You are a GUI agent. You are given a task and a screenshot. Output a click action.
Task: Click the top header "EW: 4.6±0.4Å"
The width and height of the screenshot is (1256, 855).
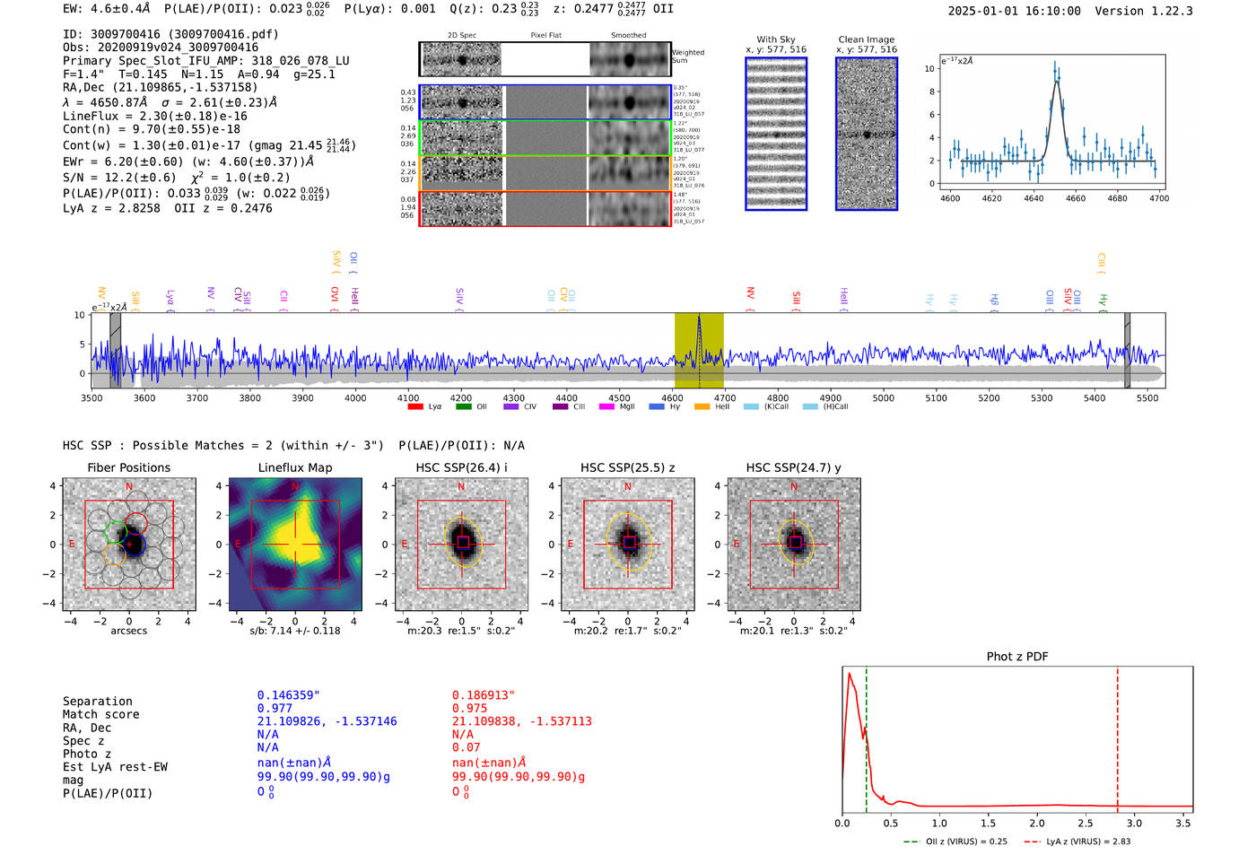107,9
